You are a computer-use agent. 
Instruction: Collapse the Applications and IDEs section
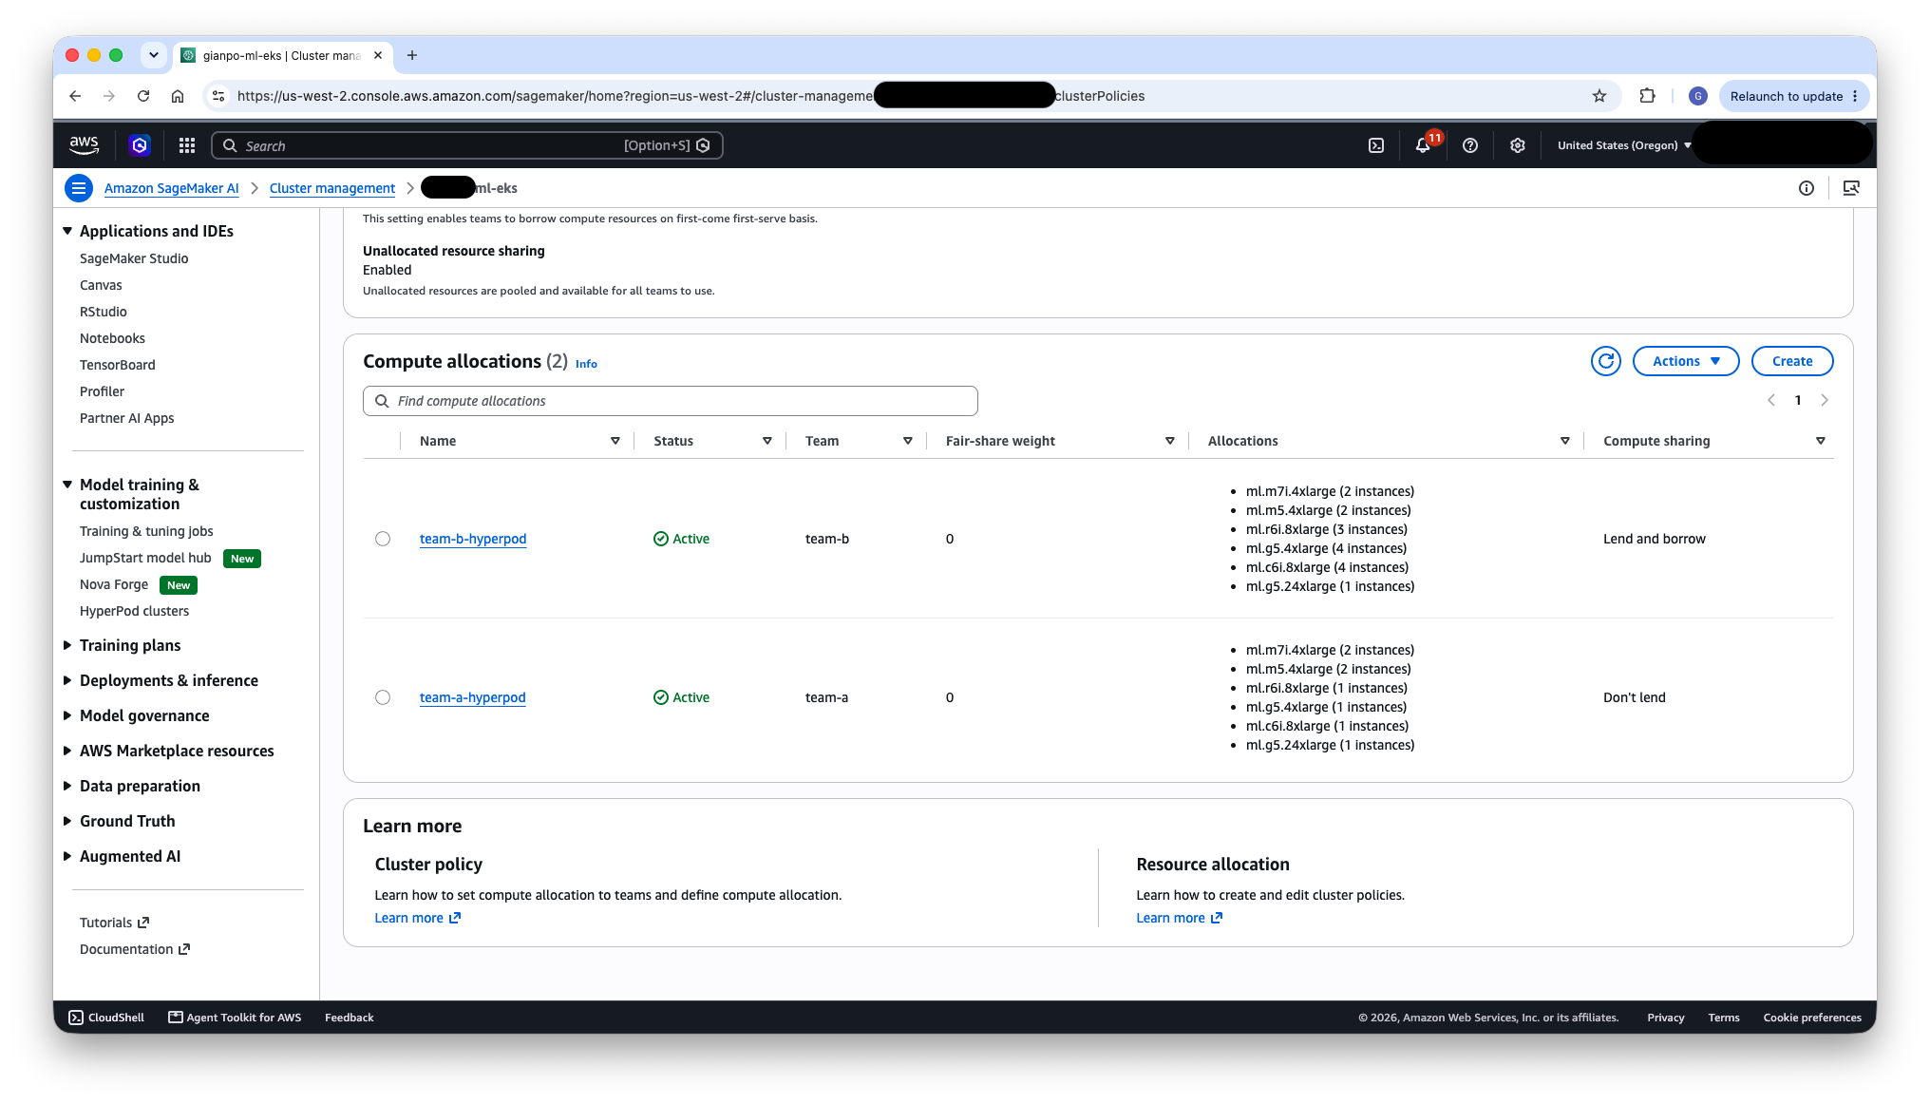pyautogui.click(x=67, y=231)
